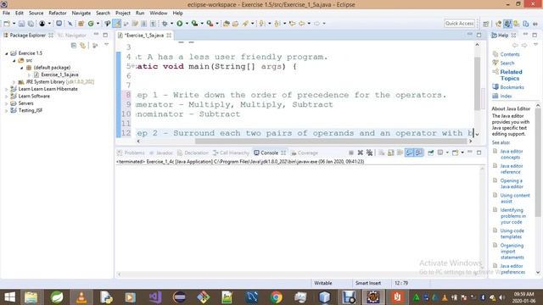543x305 pixels.
Task: Click the Quick Access search field
Action: tap(459, 23)
